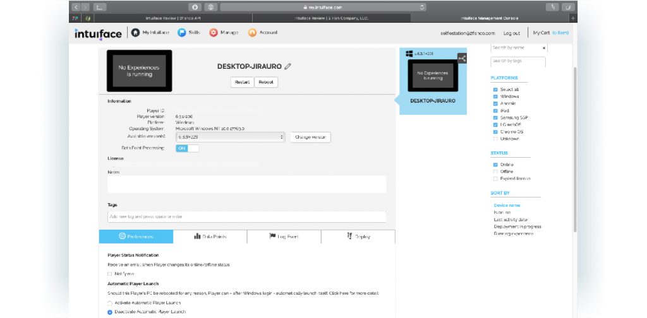The height and width of the screenshot is (318, 647).
Task: Sort by Running experience
Action: tap(514, 234)
